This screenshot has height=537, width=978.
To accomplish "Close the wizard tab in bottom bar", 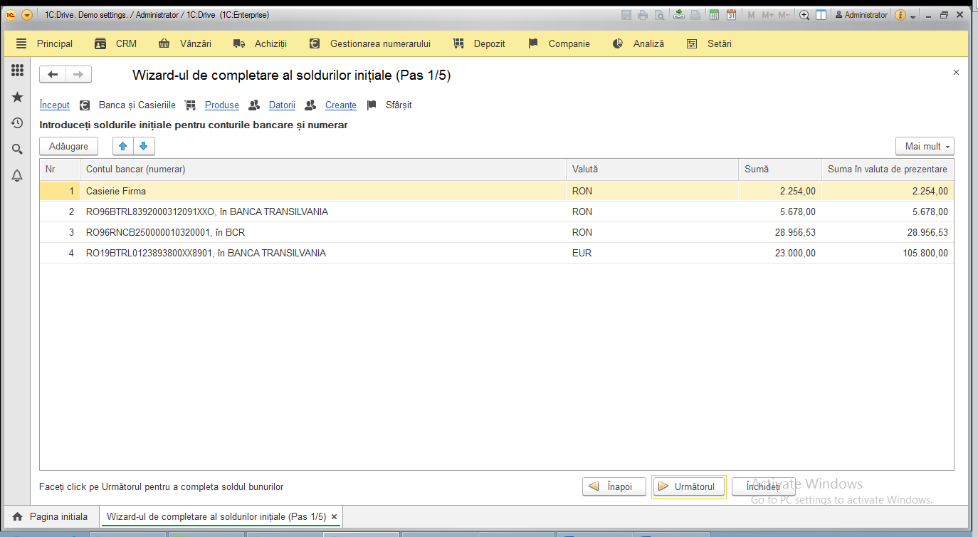I will pos(334,516).
